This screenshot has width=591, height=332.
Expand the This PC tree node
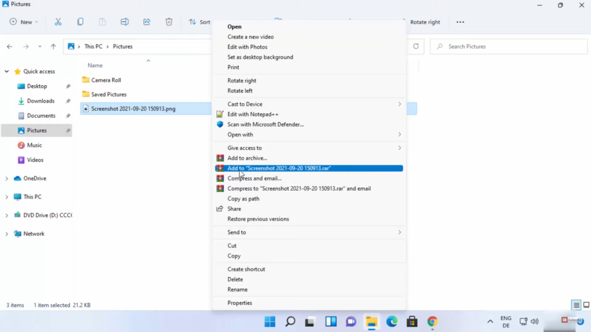coord(7,197)
